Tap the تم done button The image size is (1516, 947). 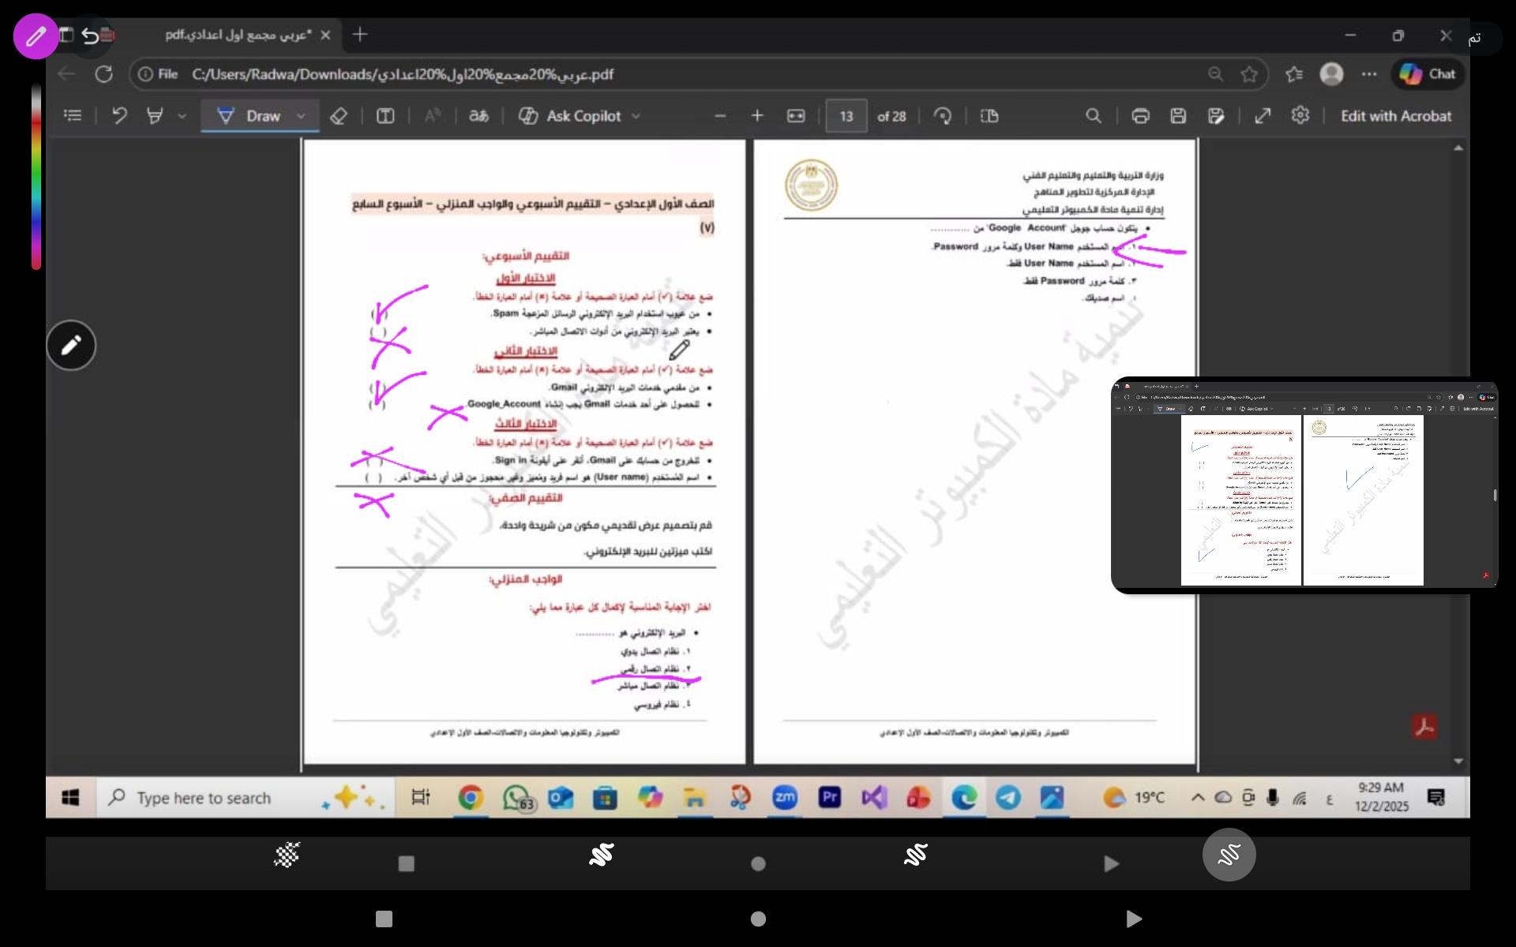point(1475,39)
